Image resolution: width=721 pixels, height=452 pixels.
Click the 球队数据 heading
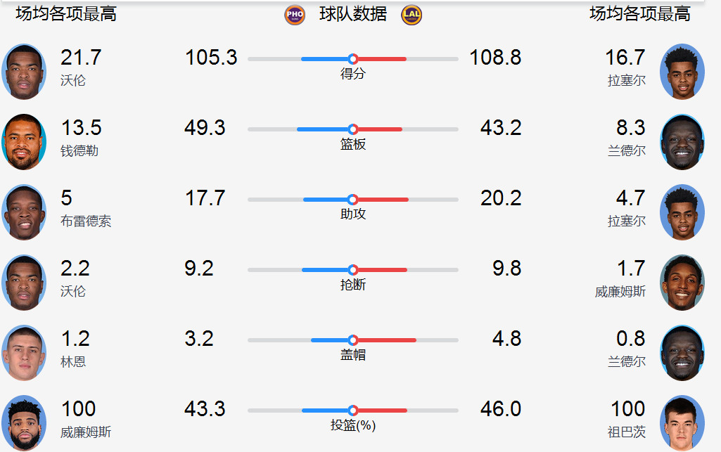point(353,14)
